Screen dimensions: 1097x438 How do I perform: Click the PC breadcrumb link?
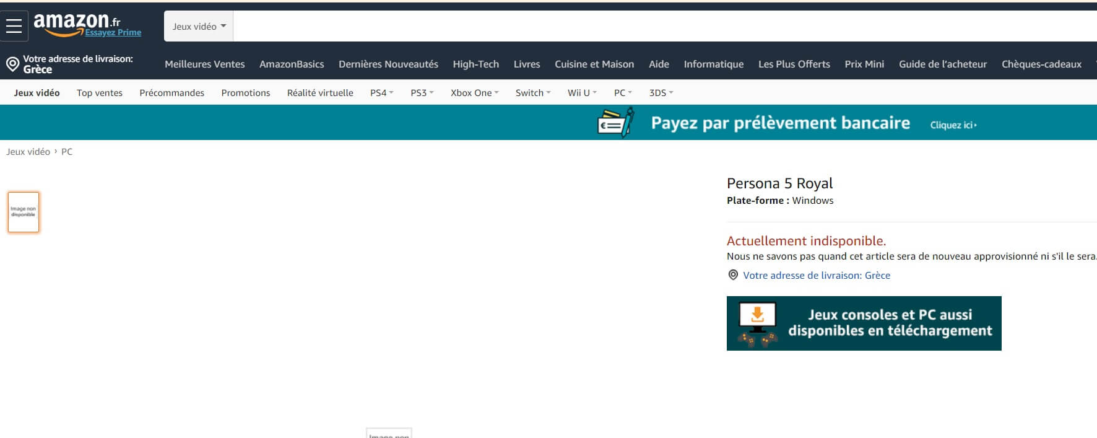click(x=67, y=152)
